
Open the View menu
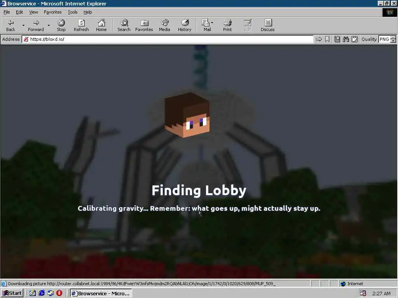(x=33, y=12)
